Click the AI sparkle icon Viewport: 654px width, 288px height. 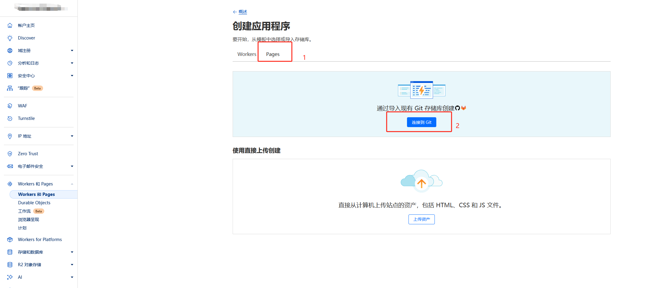[x=10, y=277]
